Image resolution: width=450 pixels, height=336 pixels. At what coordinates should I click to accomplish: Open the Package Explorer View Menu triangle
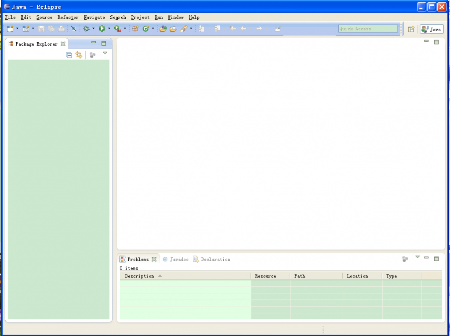coord(105,53)
